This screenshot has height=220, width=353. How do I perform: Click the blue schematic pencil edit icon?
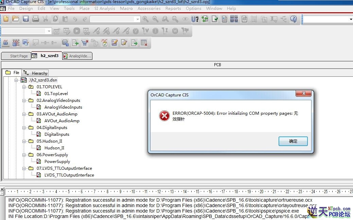114,42
